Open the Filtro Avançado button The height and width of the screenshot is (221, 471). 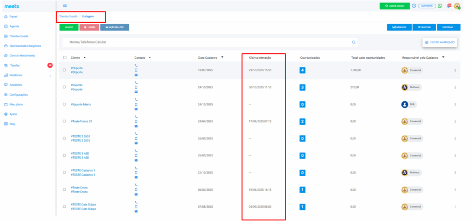point(440,42)
